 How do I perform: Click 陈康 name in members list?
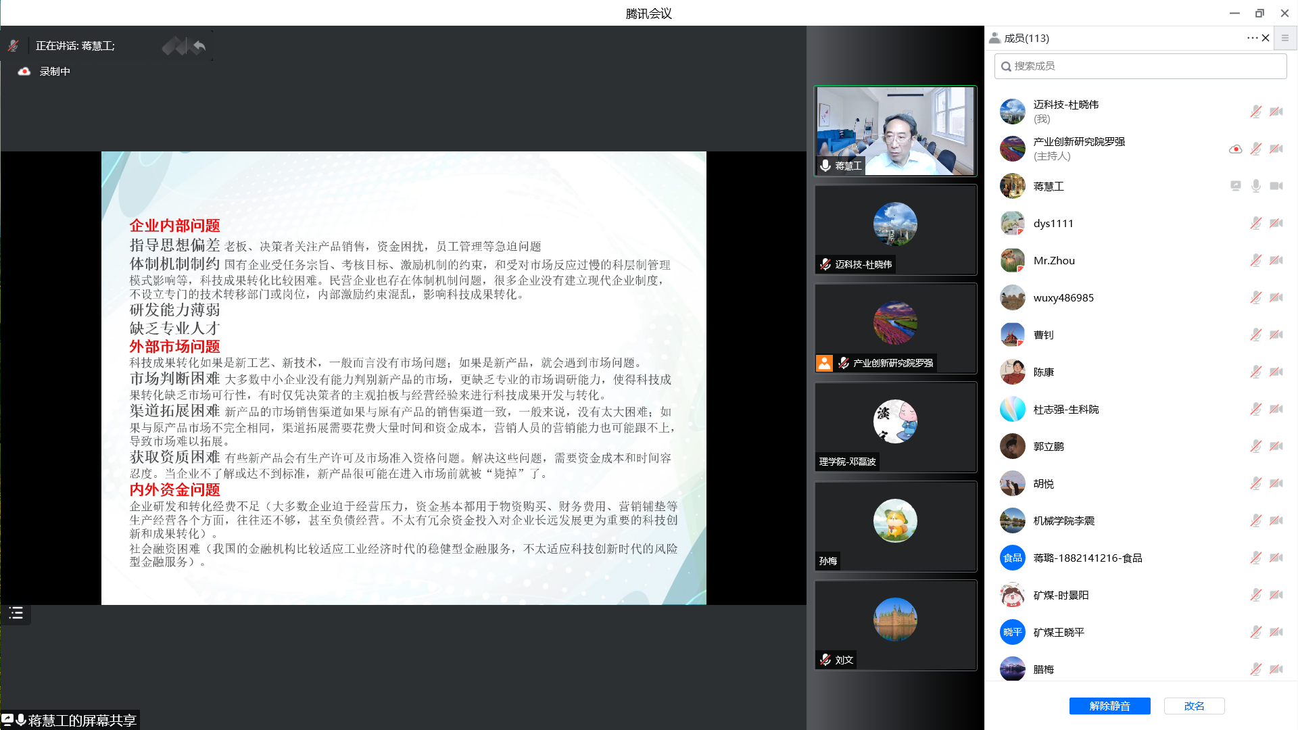coord(1044,372)
